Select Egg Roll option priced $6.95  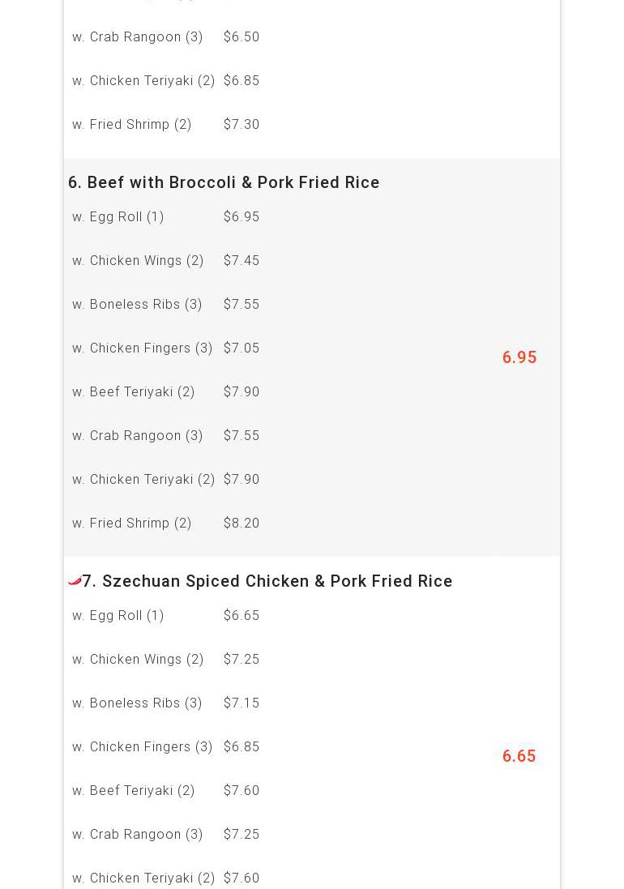[x=118, y=217]
